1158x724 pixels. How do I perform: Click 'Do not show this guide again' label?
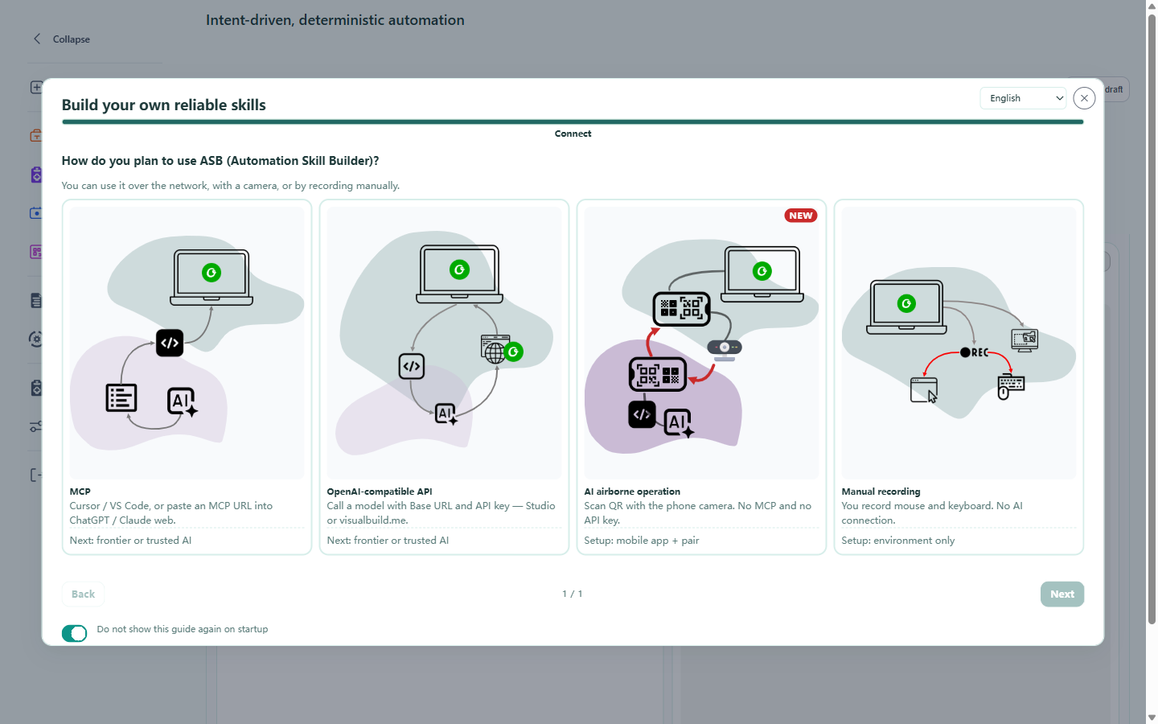[x=183, y=629]
